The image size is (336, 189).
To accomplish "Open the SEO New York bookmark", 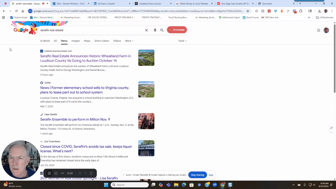I will (270, 17).
